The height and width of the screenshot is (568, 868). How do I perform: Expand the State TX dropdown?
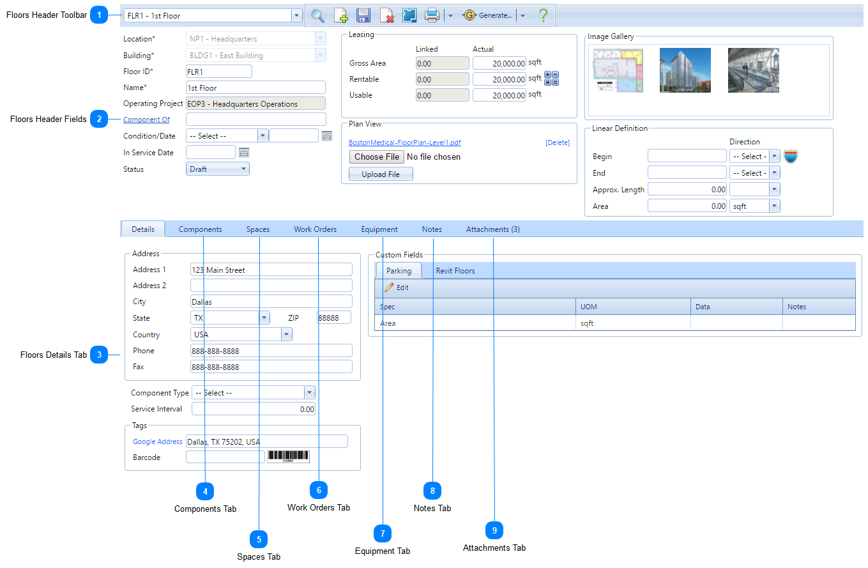[x=264, y=318]
